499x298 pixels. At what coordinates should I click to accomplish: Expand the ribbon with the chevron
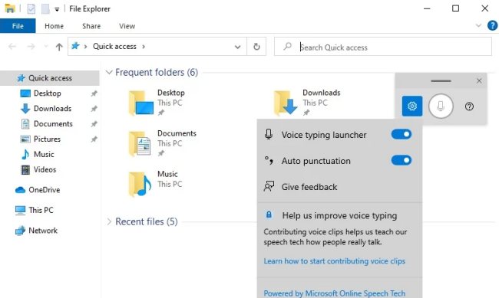(x=478, y=25)
